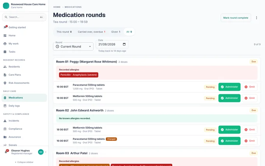Click the 9 of 9 count text
This screenshot has width=265, height=166.
(257, 44)
